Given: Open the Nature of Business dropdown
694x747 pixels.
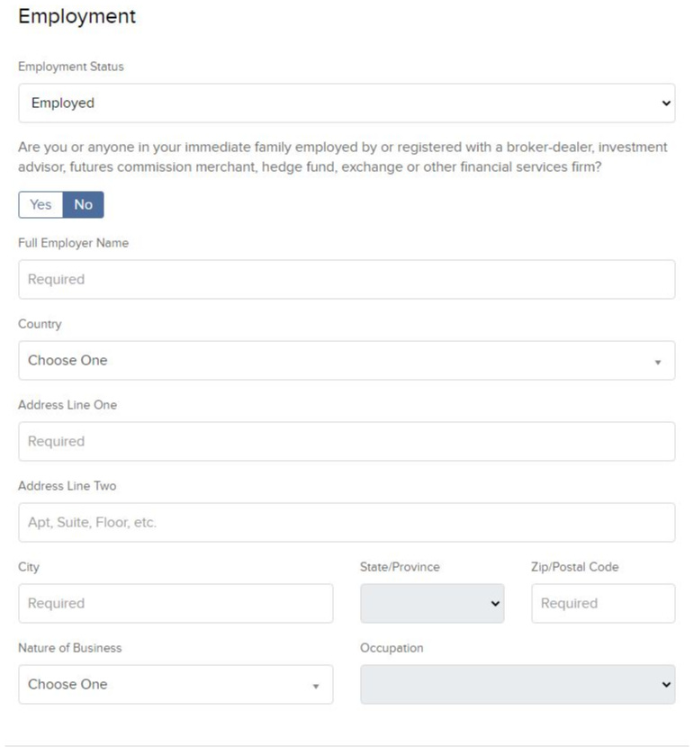Looking at the screenshot, I should [x=176, y=684].
